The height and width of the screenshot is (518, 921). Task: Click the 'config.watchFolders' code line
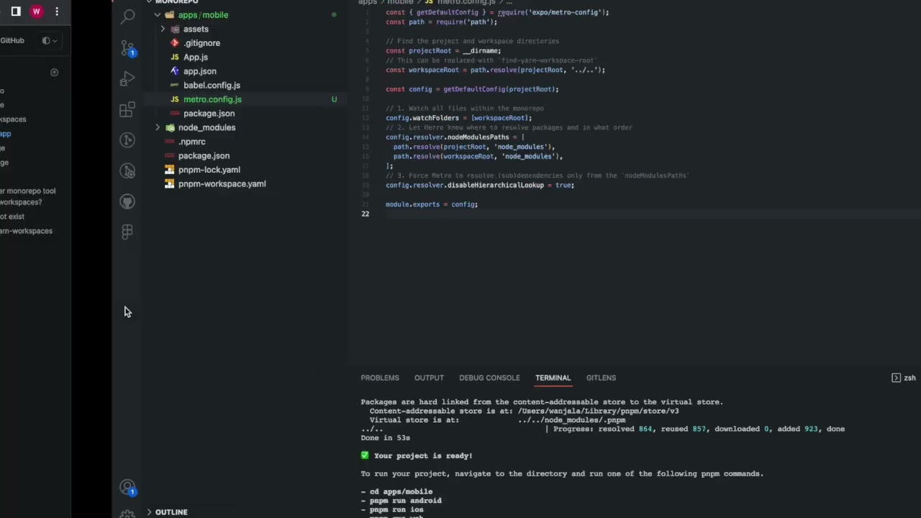point(458,118)
